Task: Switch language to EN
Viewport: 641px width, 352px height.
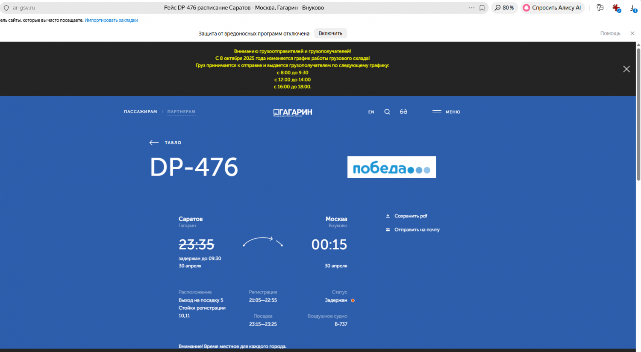Action: tap(371, 112)
